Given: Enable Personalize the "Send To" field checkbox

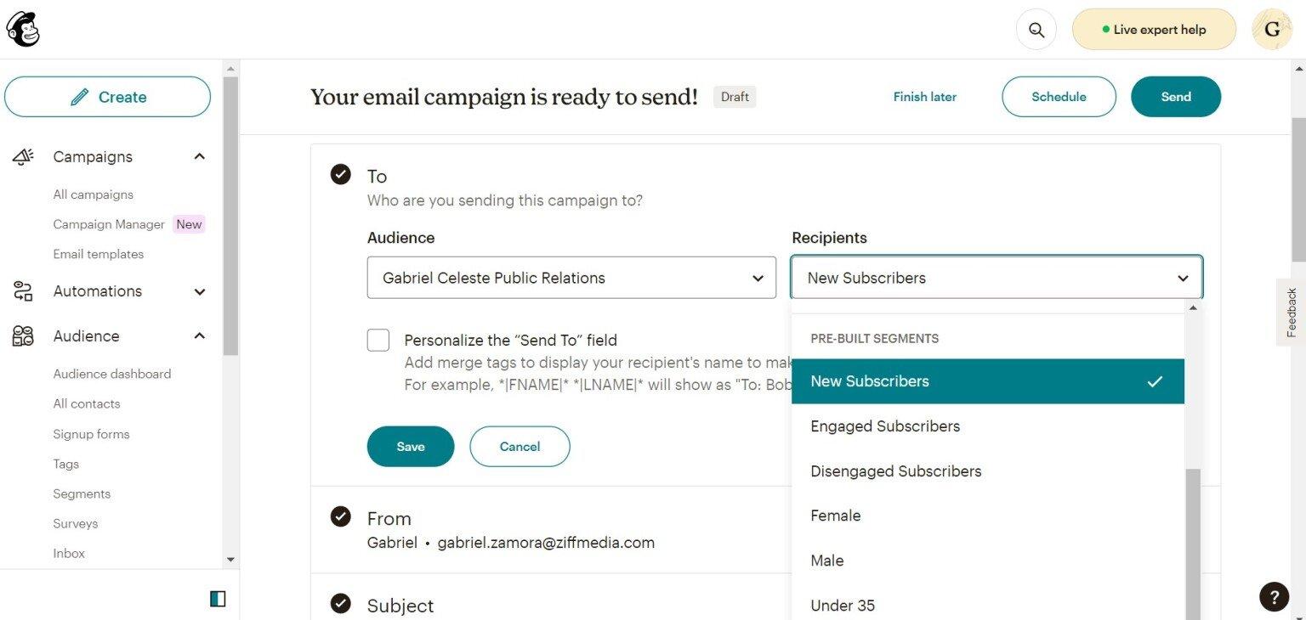Looking at the screenshot, I should 378,341.
